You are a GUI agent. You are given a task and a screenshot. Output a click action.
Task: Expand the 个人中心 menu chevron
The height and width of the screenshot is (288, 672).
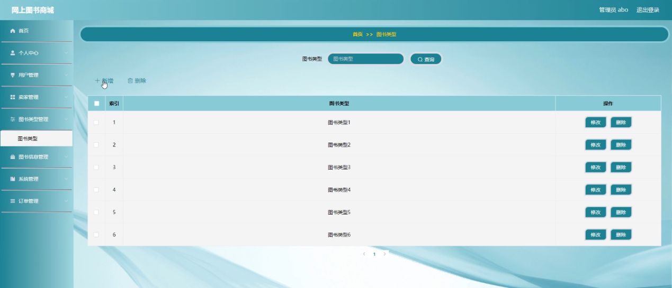pos(66,53)
